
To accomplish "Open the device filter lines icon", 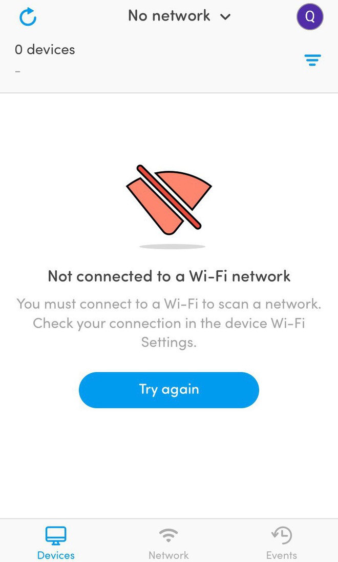I will click(312, 60).
